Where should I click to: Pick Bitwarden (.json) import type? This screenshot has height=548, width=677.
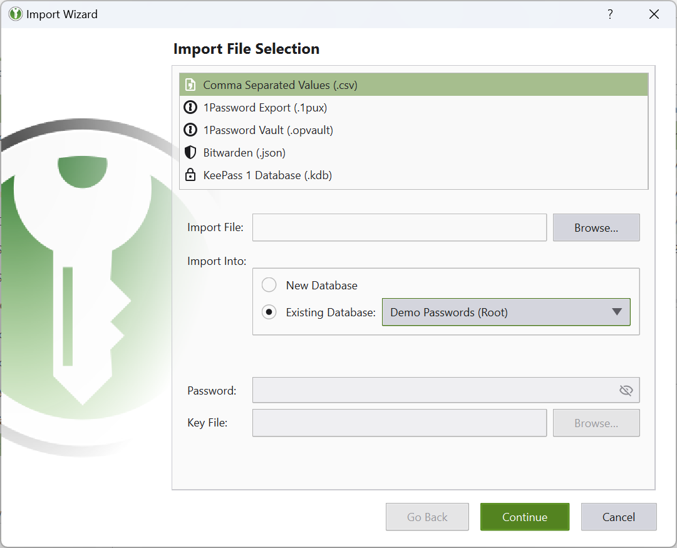[413, 152]
